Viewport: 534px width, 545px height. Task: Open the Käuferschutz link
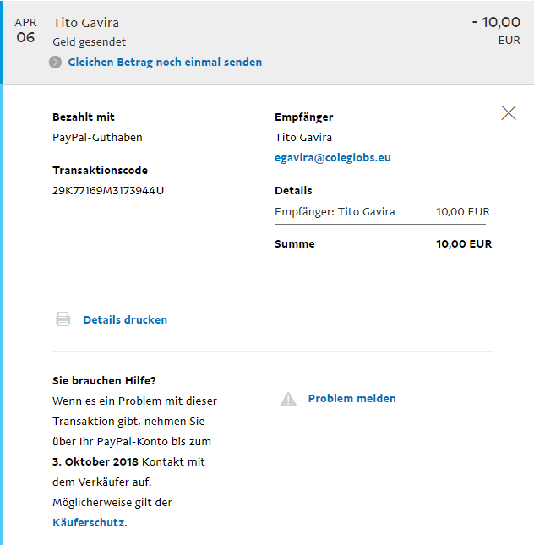90,522
